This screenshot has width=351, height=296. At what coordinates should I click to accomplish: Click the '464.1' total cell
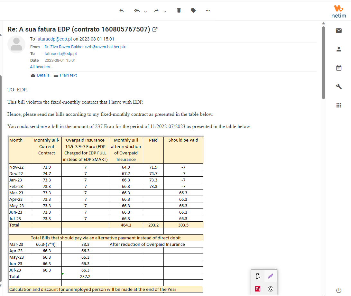[x=126, y=225]
